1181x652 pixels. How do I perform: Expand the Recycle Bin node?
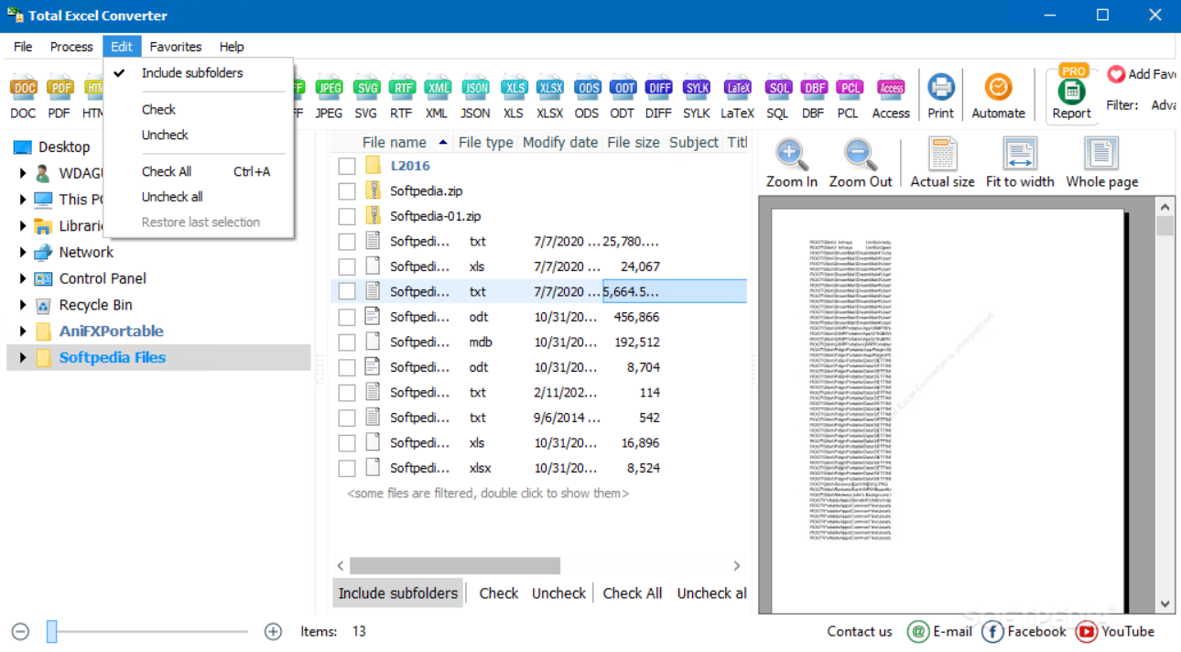click(23, 305)
